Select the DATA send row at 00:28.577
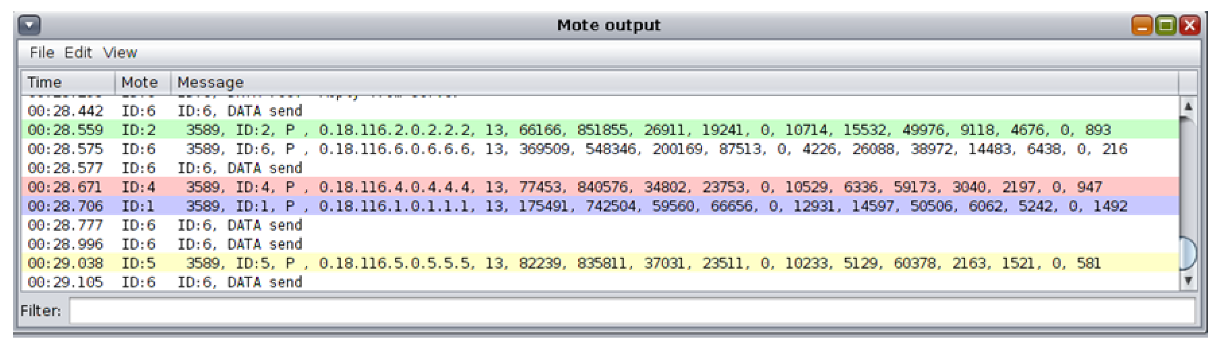The height and width of the screenshot is (349, 1221). [600, 168]
